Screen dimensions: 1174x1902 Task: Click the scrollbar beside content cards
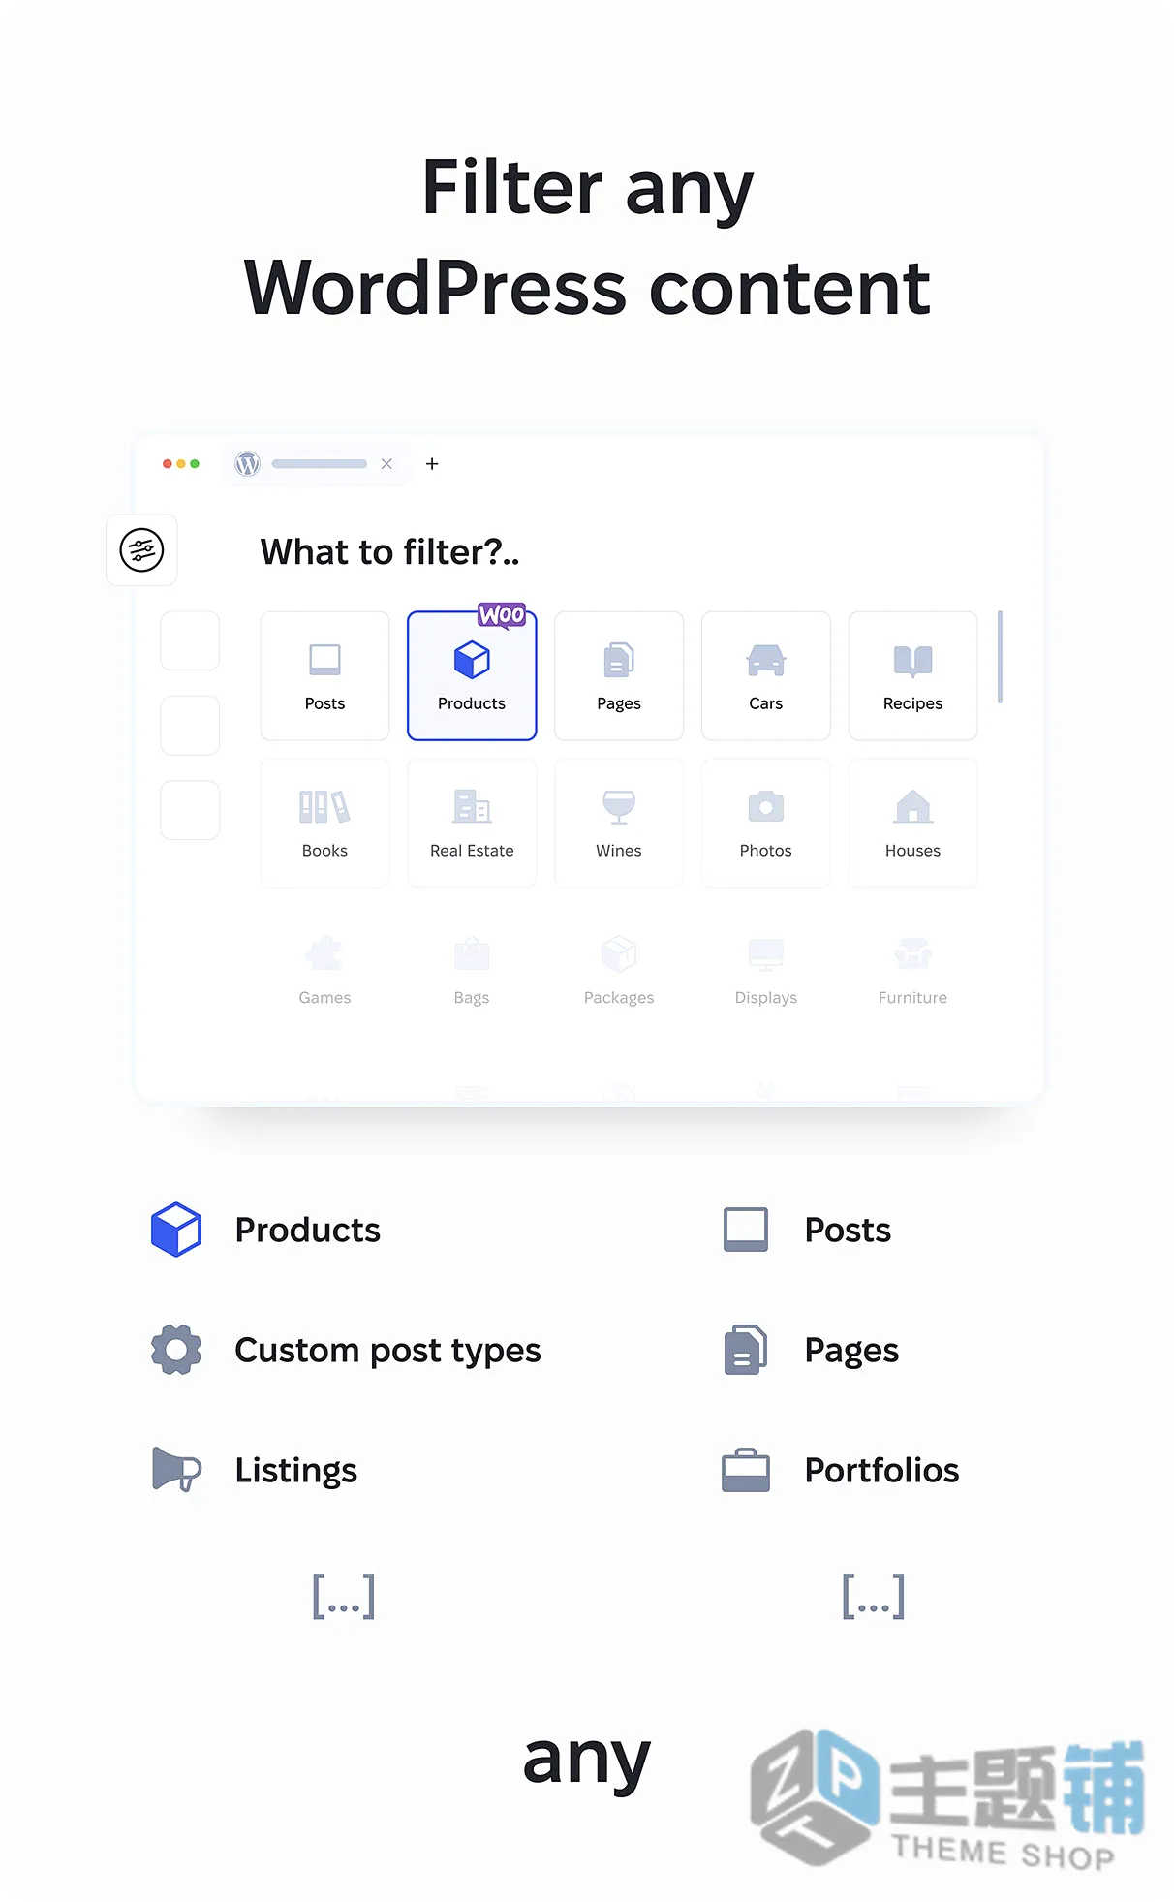(x=1000, y=657)
